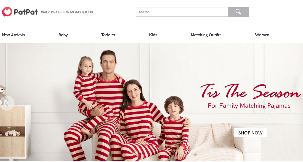Click the toy car on the wooden shelf

12,132
